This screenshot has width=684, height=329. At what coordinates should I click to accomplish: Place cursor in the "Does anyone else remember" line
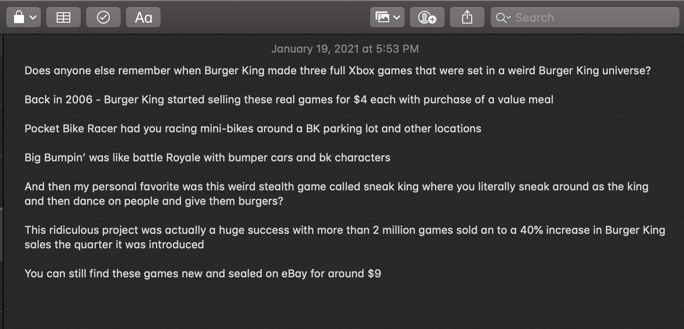point(337,71)
